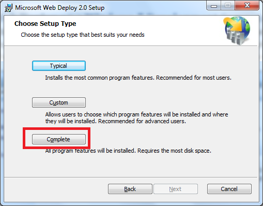This screenshot has height=206, width=263.
Task: Minimize the setup window
Action: [214, 6]
